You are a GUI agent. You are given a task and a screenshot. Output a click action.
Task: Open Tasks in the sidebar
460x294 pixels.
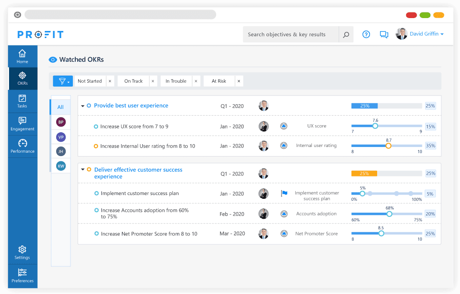point(22,101)
